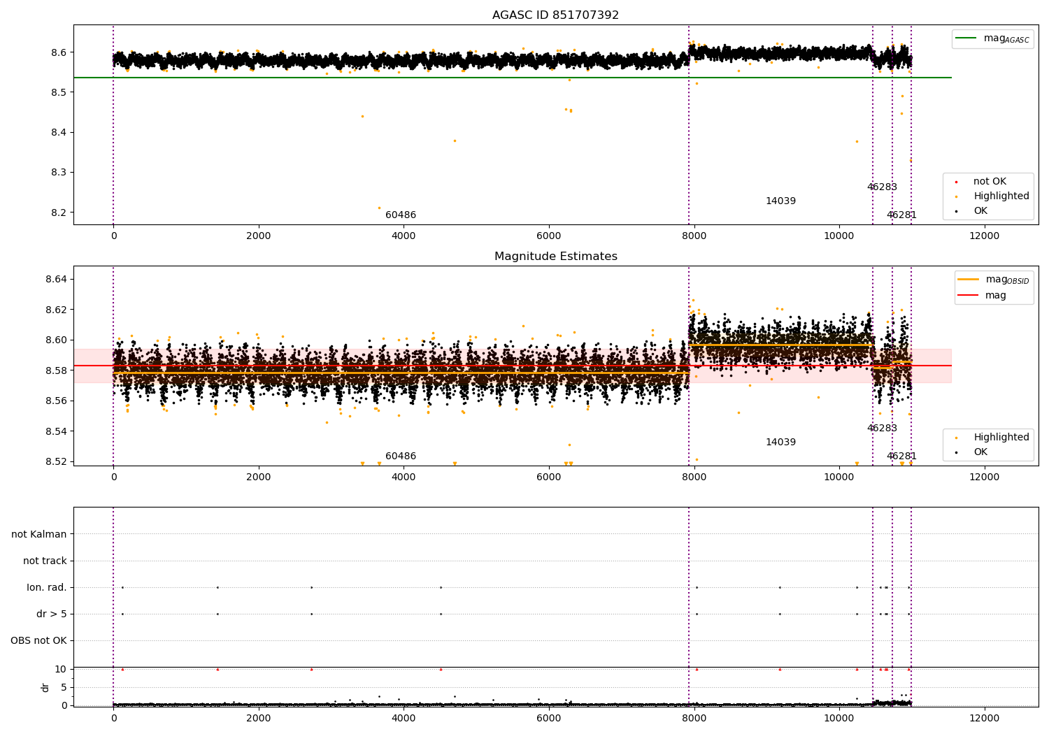This screenshot has height=734, width=1049.
Task: Click the "12000" x-tick under the top plot
Action: pyautogui.click(x=984, y=236)
